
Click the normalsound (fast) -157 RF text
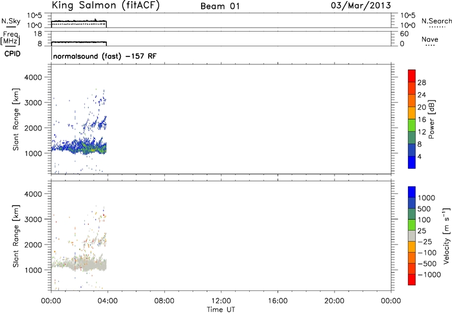pyautogui.click(x=105, y=56)
